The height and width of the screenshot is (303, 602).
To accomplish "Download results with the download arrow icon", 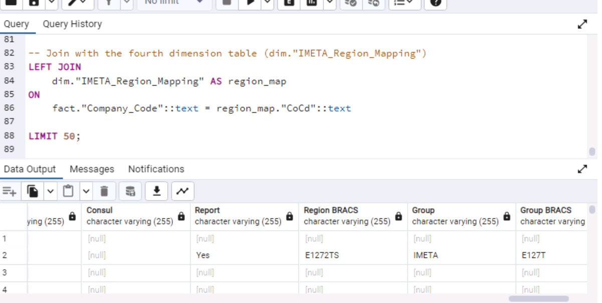I will (157, 191).
